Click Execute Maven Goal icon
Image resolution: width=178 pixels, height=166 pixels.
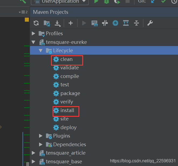94,23
